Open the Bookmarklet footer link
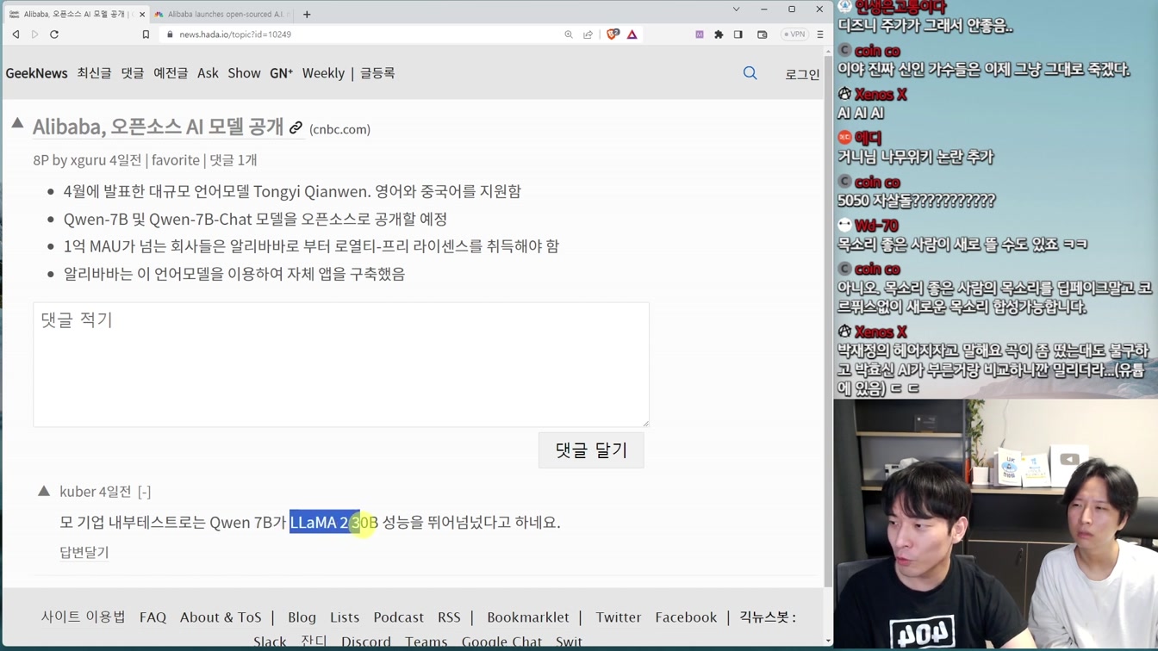 [x=528, y=617]
